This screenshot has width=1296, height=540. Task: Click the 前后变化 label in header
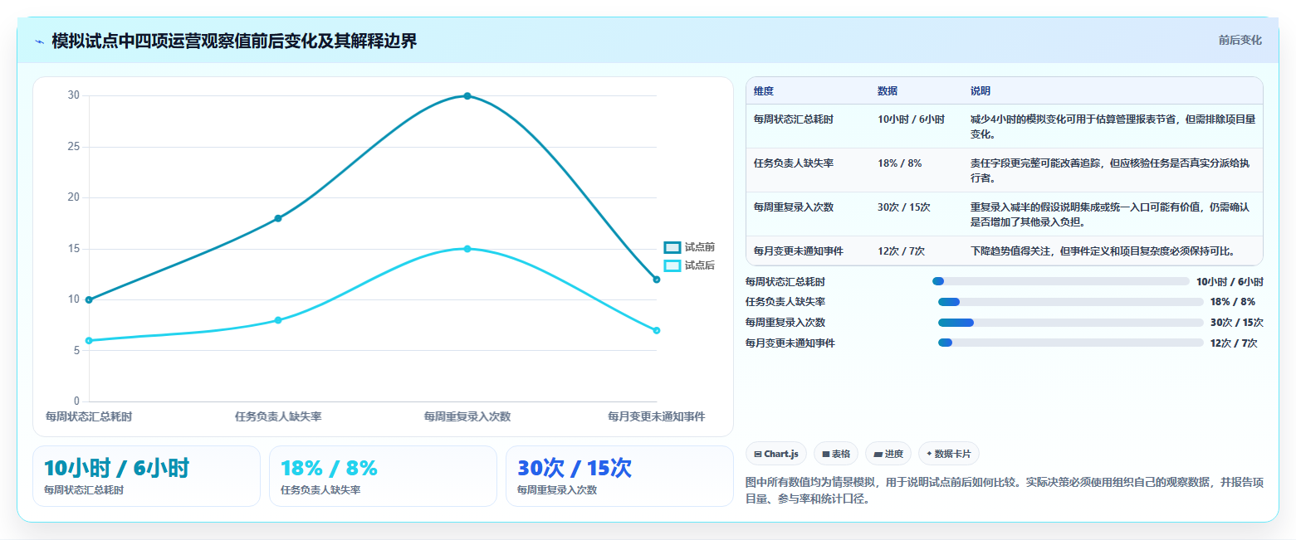pyautogui.click(x=1240, y=41)
